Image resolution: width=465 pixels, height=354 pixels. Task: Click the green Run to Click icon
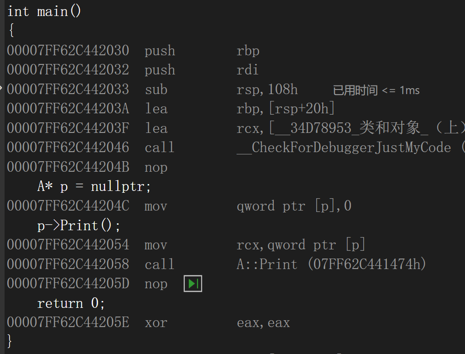point(193,283)
